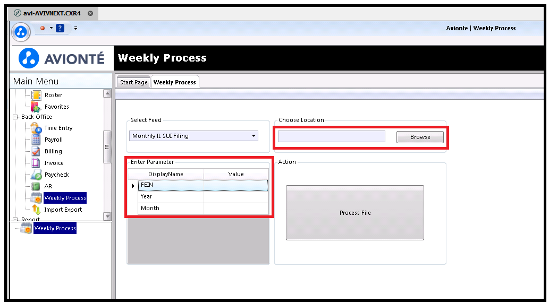Viewport: 549px width, 304px height.
Task: Open Payroll tree item
Action: [x=54, y=140]
